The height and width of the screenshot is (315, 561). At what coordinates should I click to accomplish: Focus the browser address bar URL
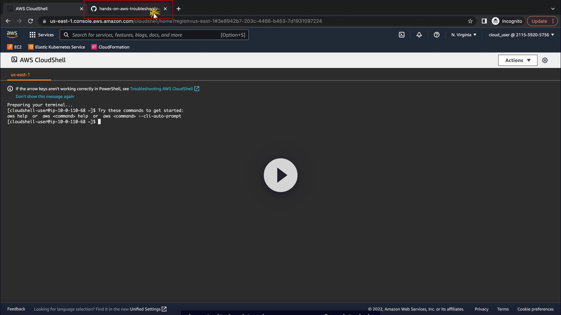point(186,21)
